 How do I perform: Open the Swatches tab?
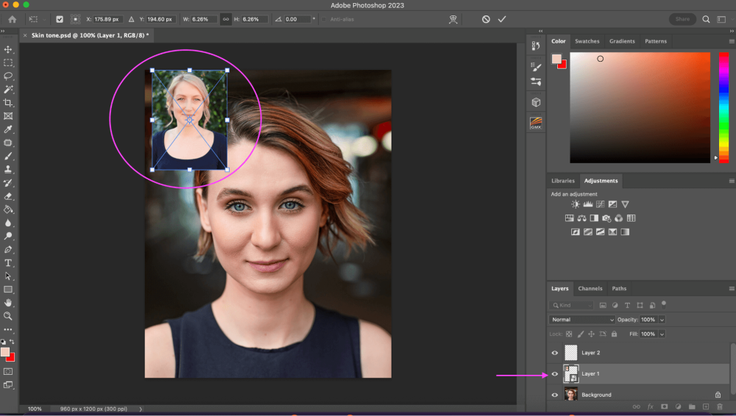[x=587, y=41]
